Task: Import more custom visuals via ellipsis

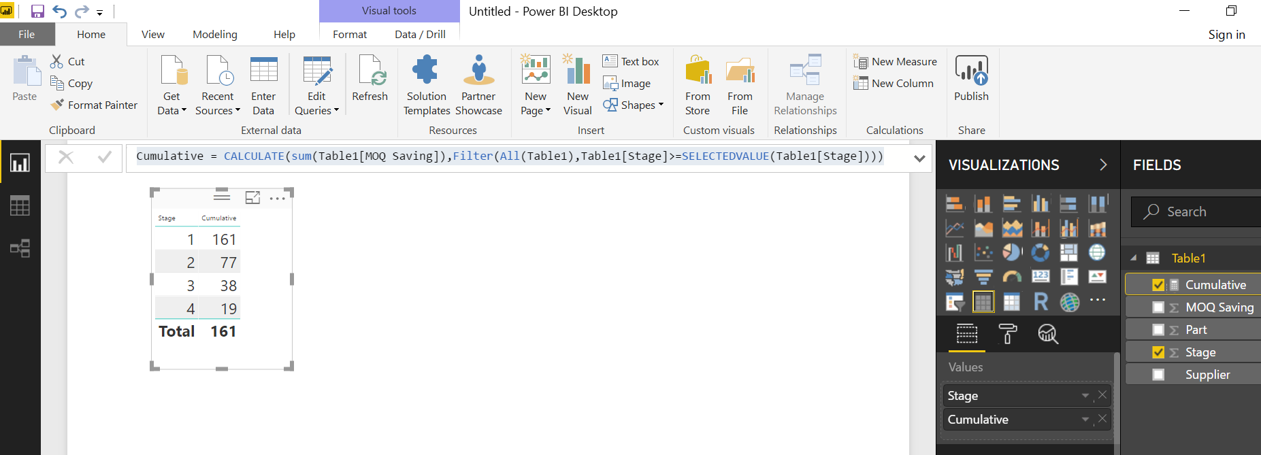Action: coord(1097,300)
